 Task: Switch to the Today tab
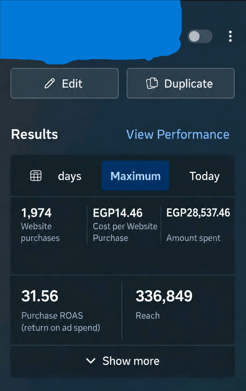(205, 176)
